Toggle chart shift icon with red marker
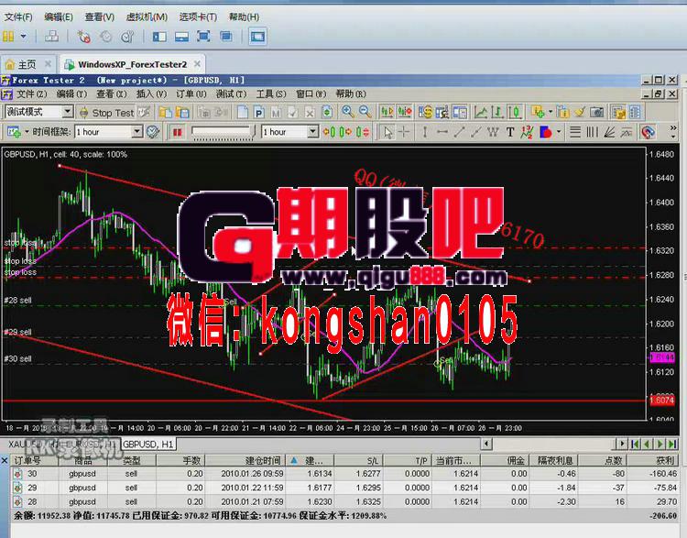Viewport: 687px width, 538px height. 404,112
